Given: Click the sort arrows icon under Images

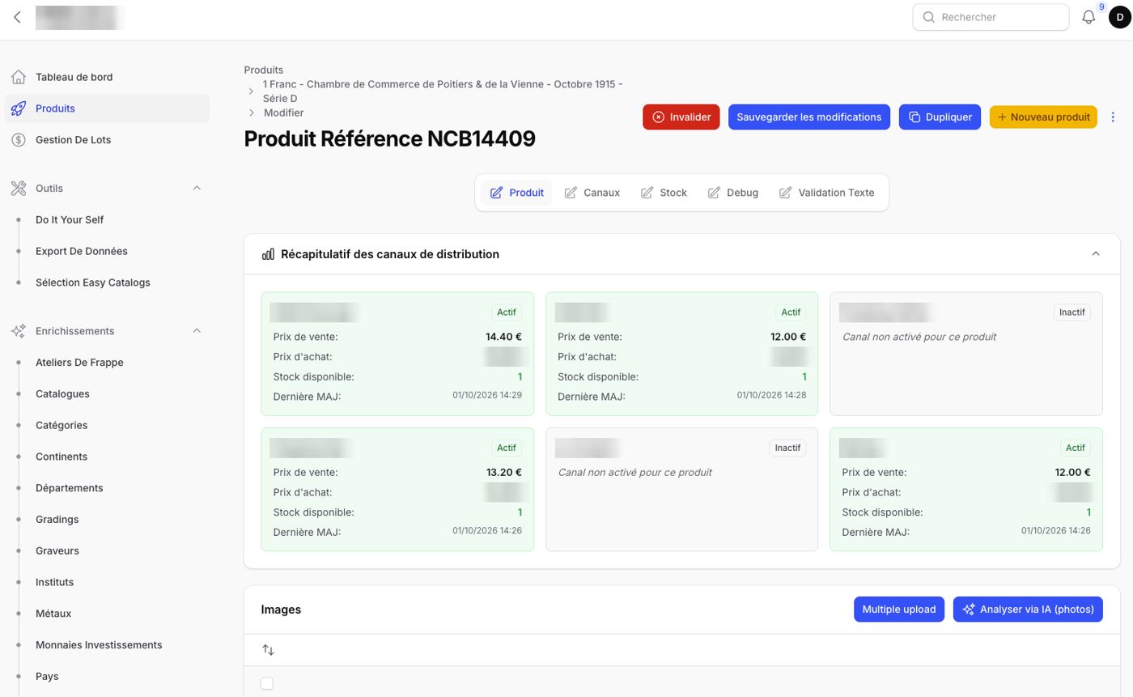Looking at the screenshot, I should [268, 650].
